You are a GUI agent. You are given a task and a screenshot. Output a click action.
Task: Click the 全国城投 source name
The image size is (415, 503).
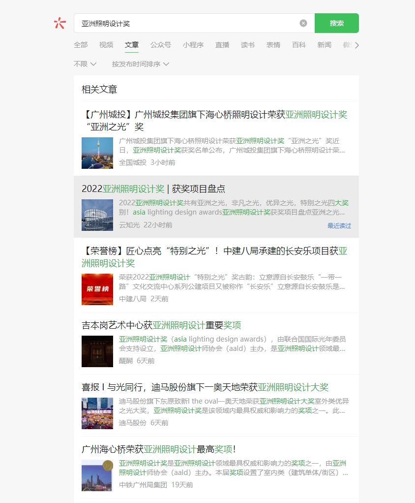pos(133,162)
